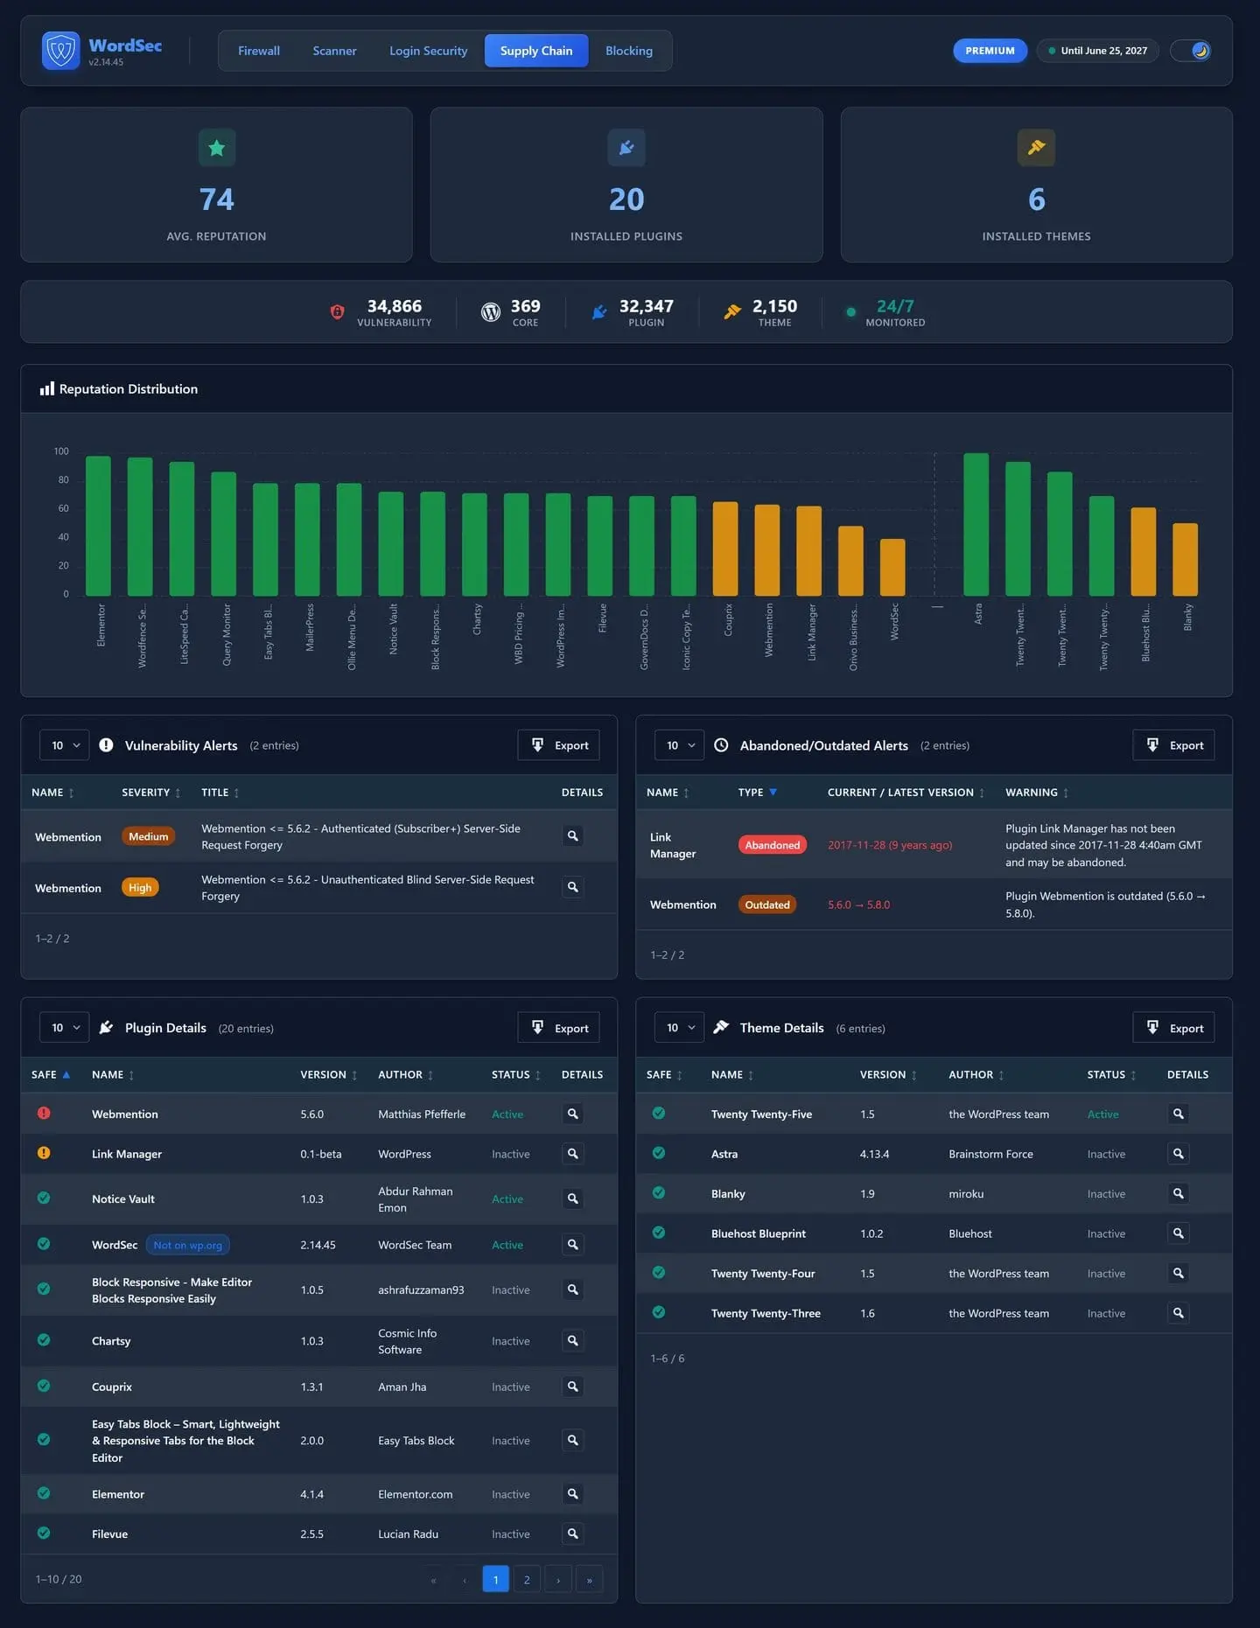View details of Chartsy plugin
The image size is (1260, 1628).
[x=573, y=1340]
